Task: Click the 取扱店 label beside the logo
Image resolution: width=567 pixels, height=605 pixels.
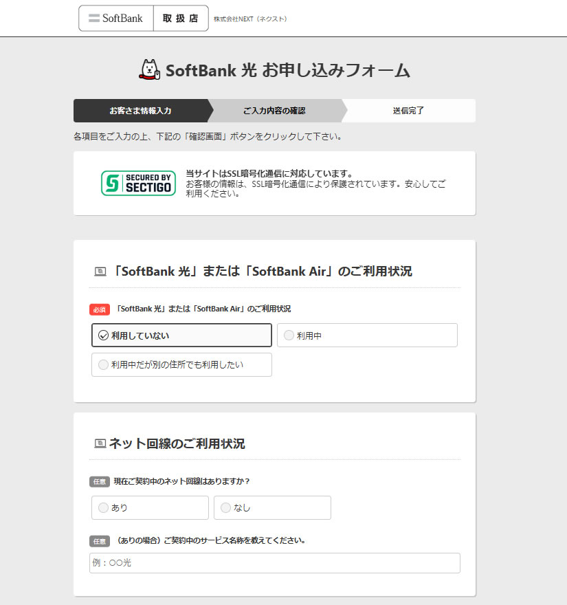Action: tap(180, 19)
